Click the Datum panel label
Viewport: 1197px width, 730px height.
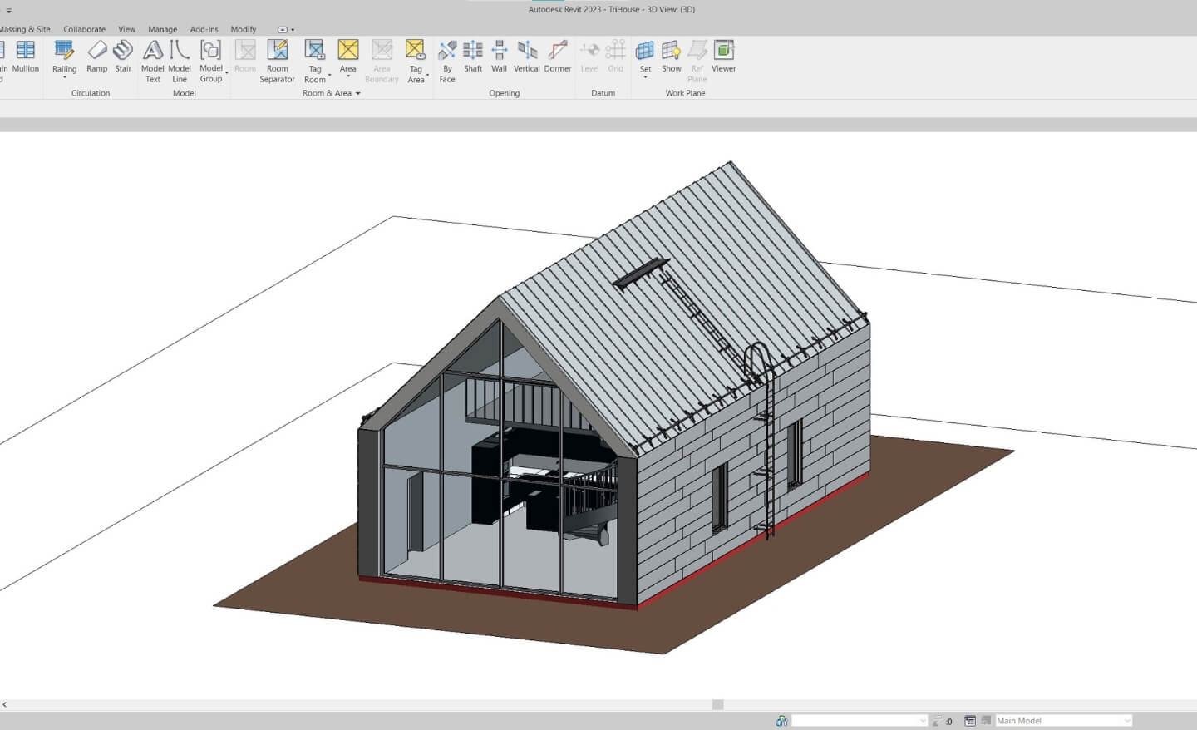click(x=603, y=93)
